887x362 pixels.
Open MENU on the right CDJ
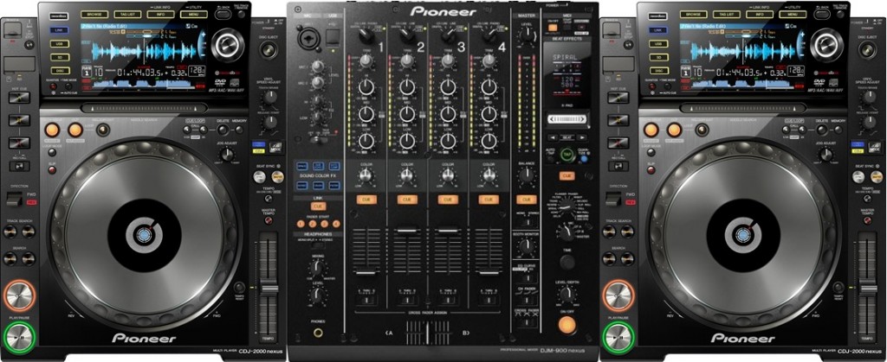coord(793,14)
